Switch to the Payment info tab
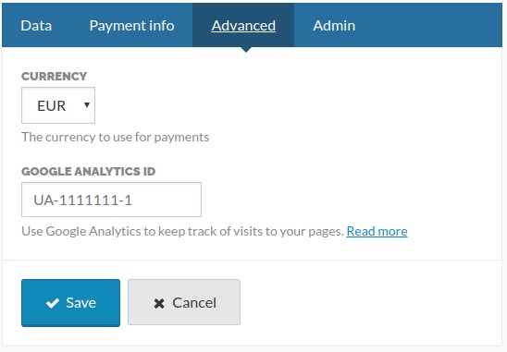The image size is (507, 352). click(131, 26)
